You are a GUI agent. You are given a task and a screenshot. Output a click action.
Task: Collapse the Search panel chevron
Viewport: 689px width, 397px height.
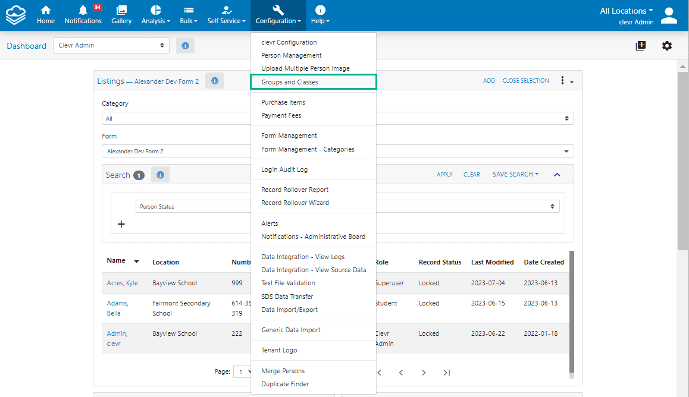(557, 175)
